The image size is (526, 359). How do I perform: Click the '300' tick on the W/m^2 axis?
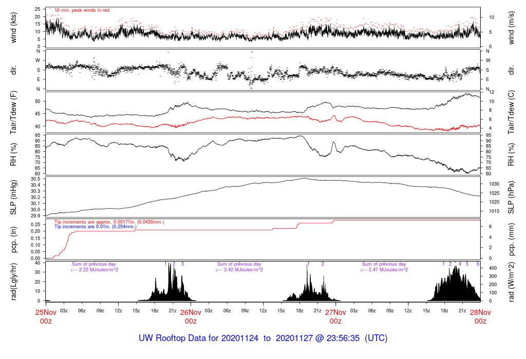(493, 276)
